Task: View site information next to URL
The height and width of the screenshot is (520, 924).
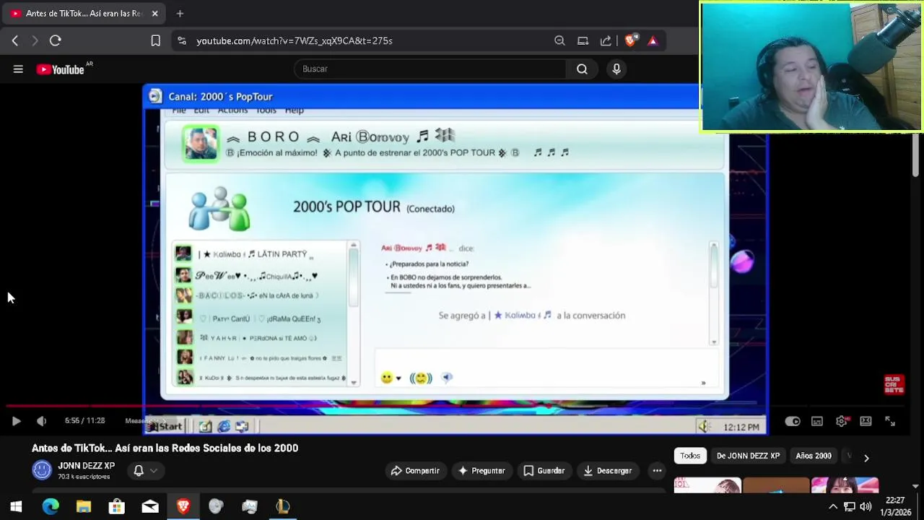Action: click(x=181, y=40)
